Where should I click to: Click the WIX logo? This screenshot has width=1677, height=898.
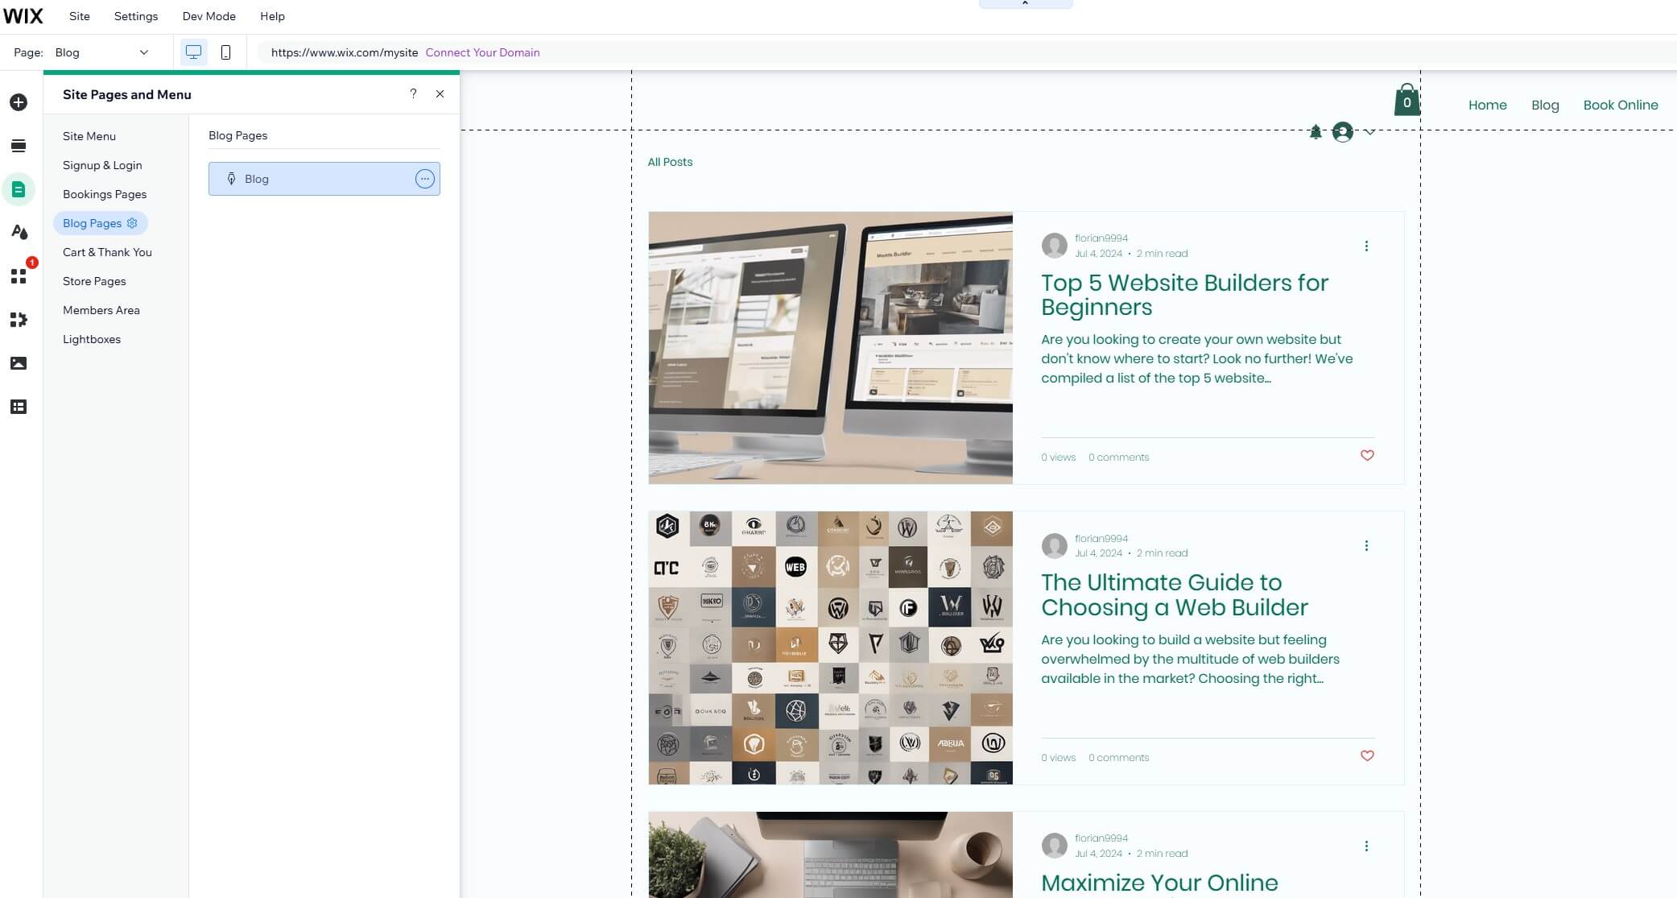23,16
